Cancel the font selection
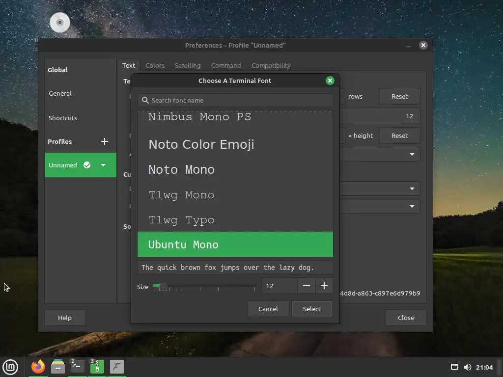Viewport: 503px width, 377px height. (x=268, y=309)
